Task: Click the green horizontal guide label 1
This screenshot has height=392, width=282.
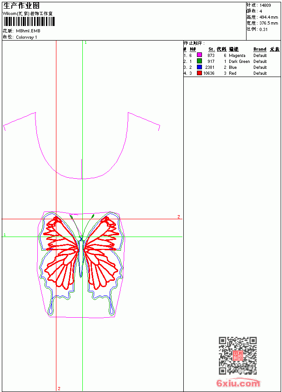Action: pyautogui.click(x=5, y=235)
